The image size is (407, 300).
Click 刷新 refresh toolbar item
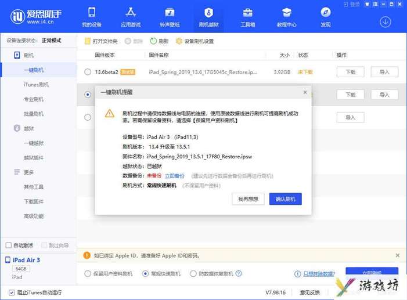pos(159,41)
